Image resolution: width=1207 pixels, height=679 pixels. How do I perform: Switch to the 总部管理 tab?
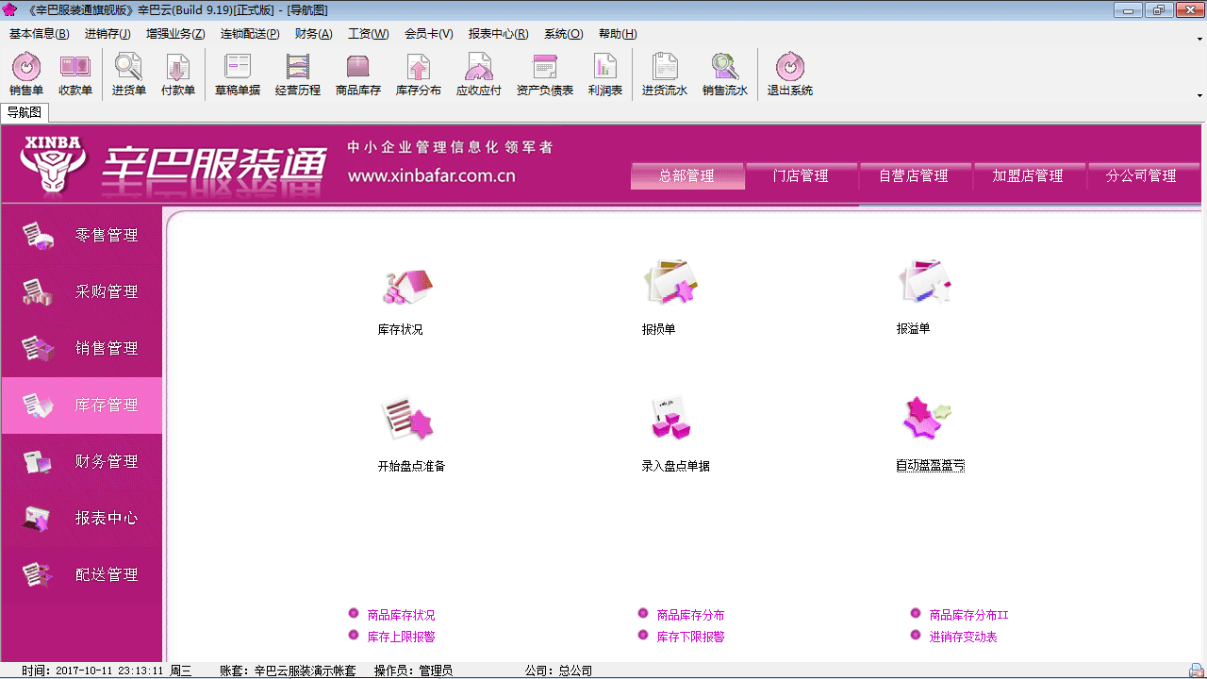point(687,175)
